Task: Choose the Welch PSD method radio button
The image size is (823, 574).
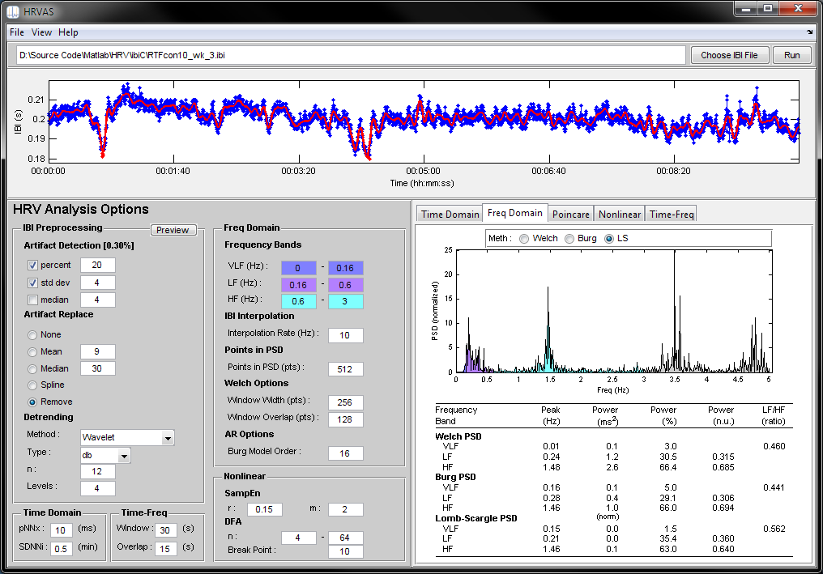Action: (x=524, y=239)
